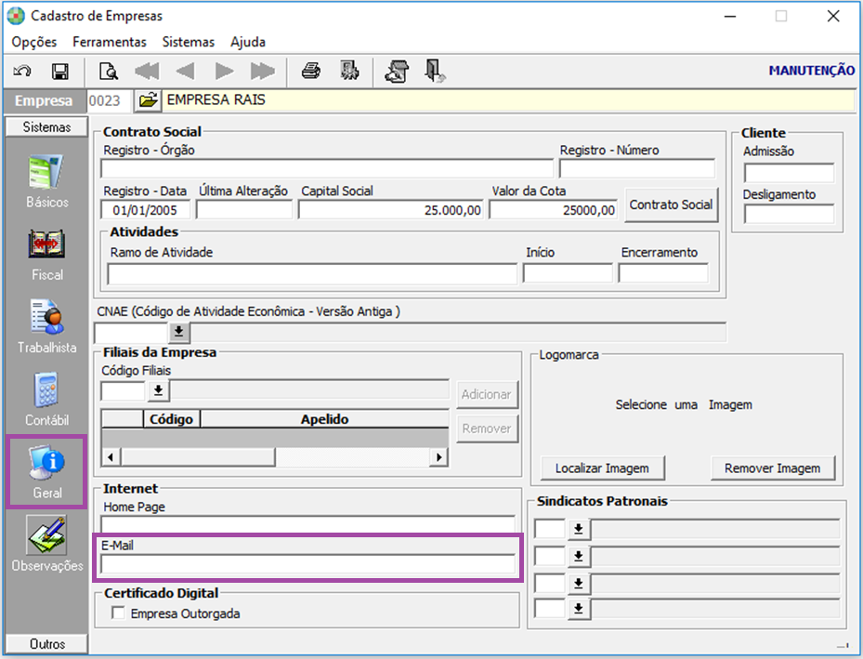
Task: Click the Última Alteração field
Action: click(x=243, y=210)
